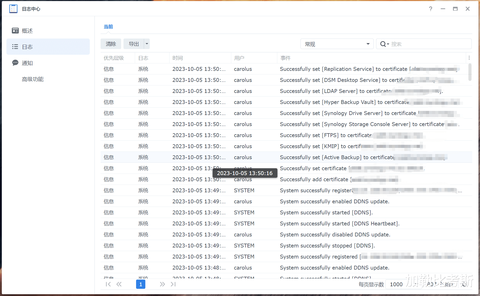Select the LDAP Server certificate log row
The width and height of the screenshot is (480, 296).
coord(286,91)
